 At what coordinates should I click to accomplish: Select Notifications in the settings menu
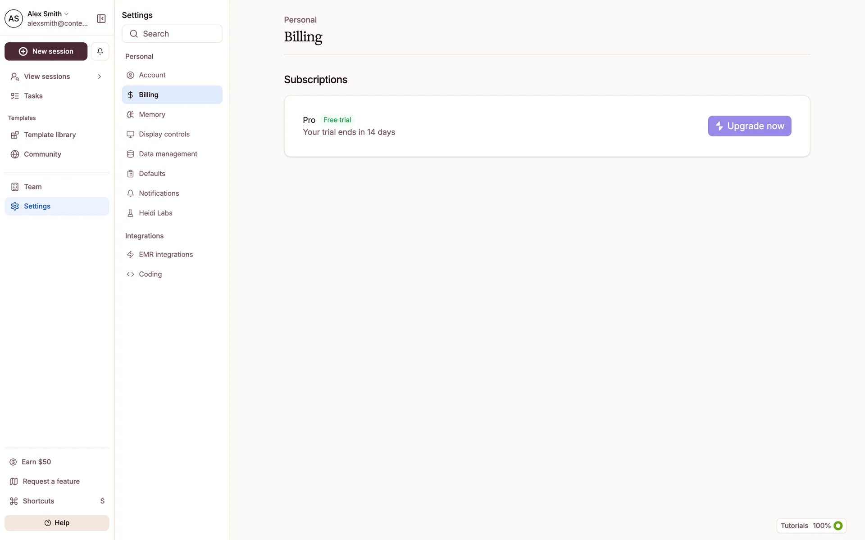pos(159,193)
